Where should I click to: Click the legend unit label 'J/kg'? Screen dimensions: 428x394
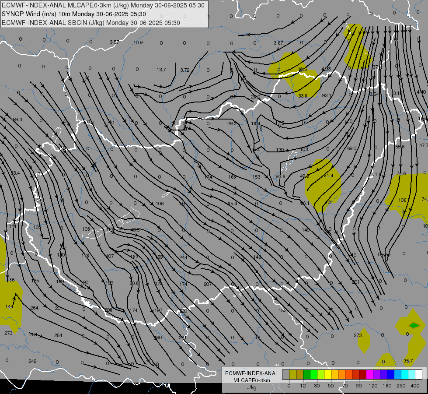point(252,387)
